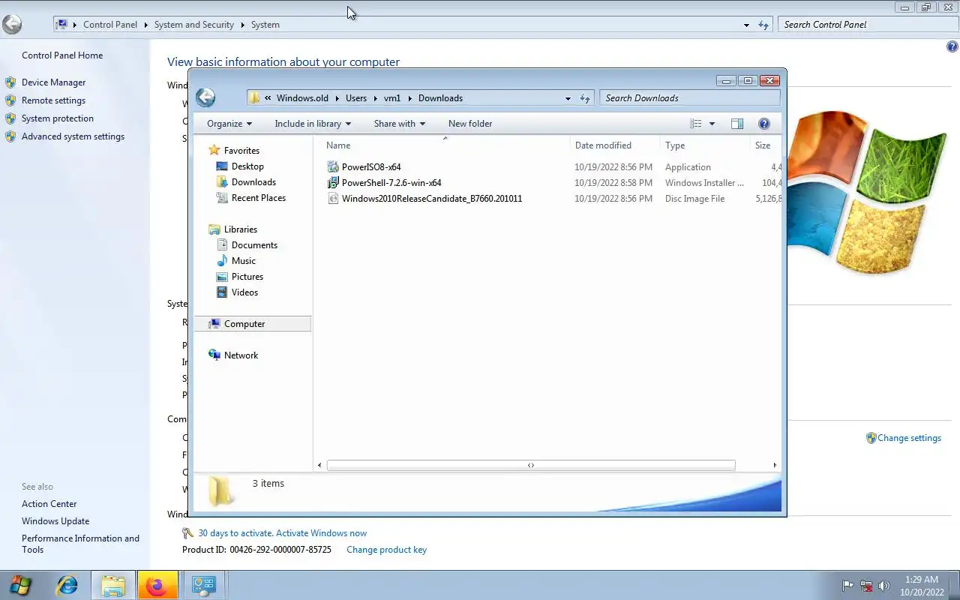Viewport: 960px width, 600px height.
Task: Select Libraries in the navigation pane
Action: (x=241, y=229)
